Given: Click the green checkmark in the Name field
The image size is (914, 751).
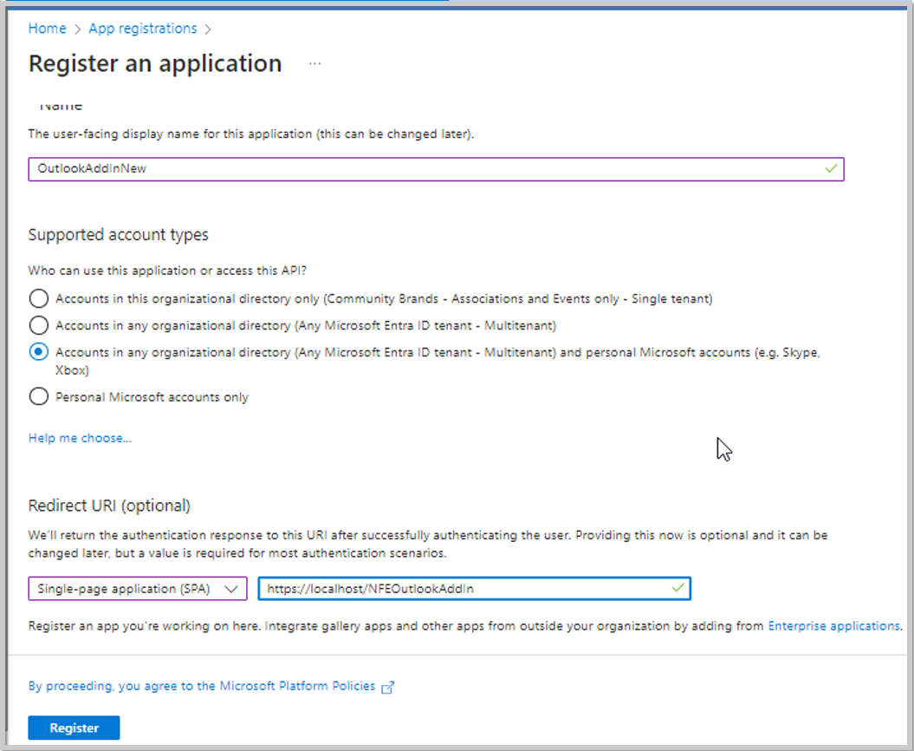Looking at the screenshot, I should 830,169.
